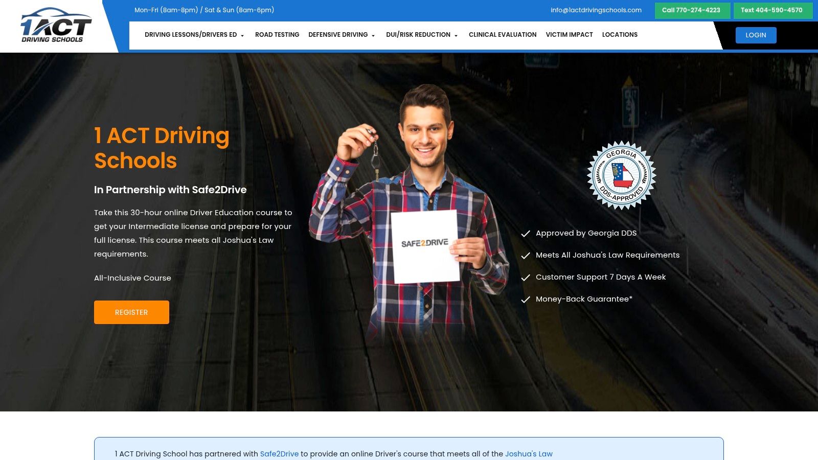Click the Meets All Joshua's Law Requirements text
Screen dimensions: 818x460
[607, 255]
